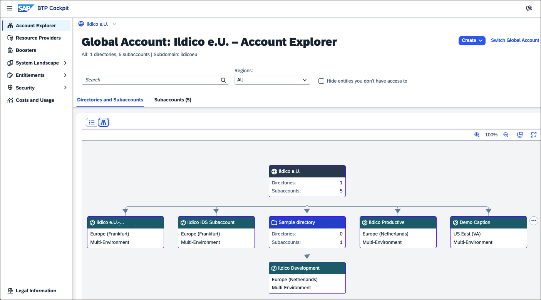Image resolution: width=541 pixels, height=300 pixels.
Task: Open the Create button dropdown
Action: pyautogui.click(x=472, y=40)
